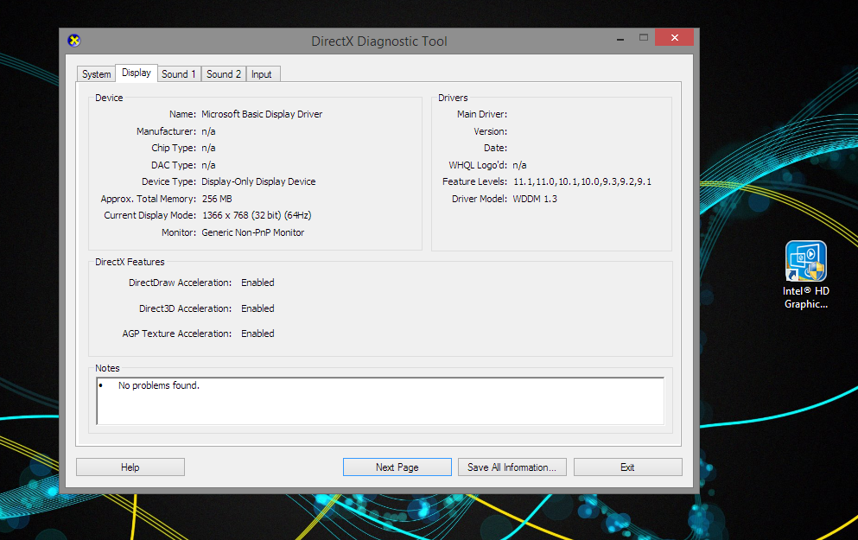Click the 'Feature Levels:' label
858x540 pixels.
(475, 181)
